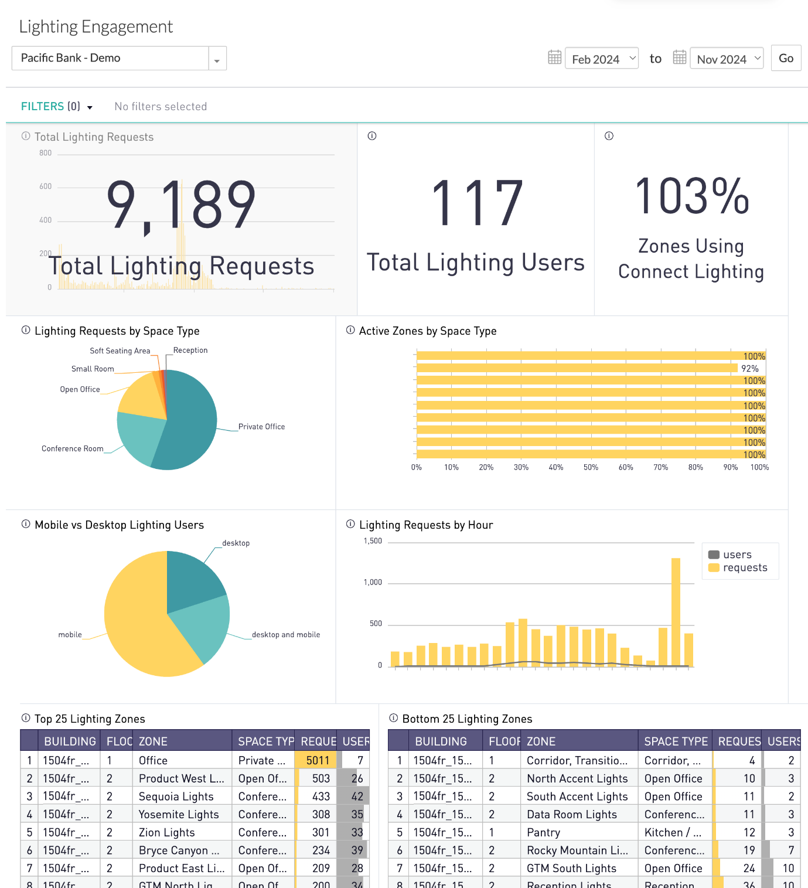The height and width of the screenshot is (888, 808).
Task: Click info icon for Mobile vs Desktop Lighting Users
Action: [x=26, y=524]
